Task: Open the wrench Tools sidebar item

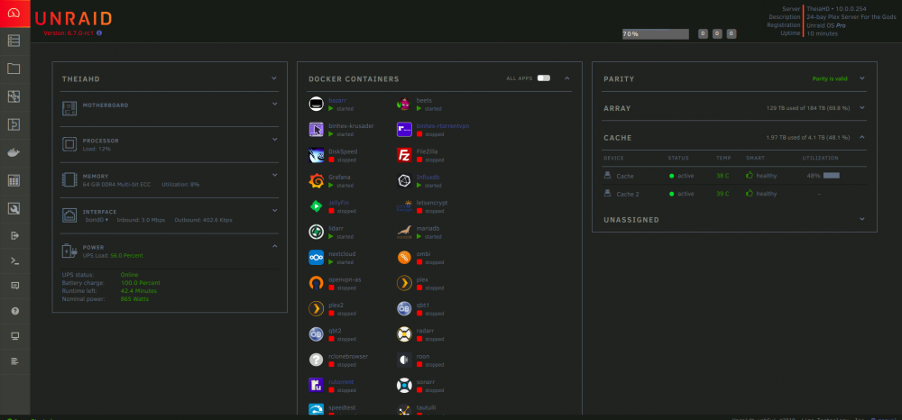Action: 14,208
